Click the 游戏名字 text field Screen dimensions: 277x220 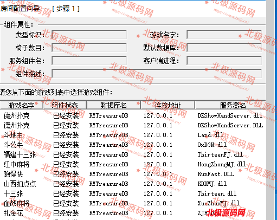coord(224,35)
